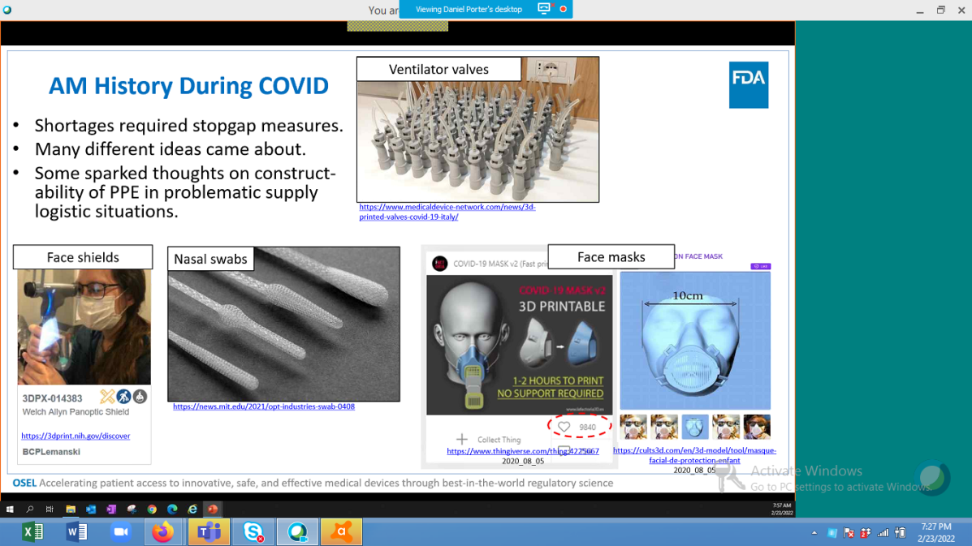Viewport: 972px width, 546px height.
Task: Launch Zoom from the taskbar
Action: tap(121, 531)
